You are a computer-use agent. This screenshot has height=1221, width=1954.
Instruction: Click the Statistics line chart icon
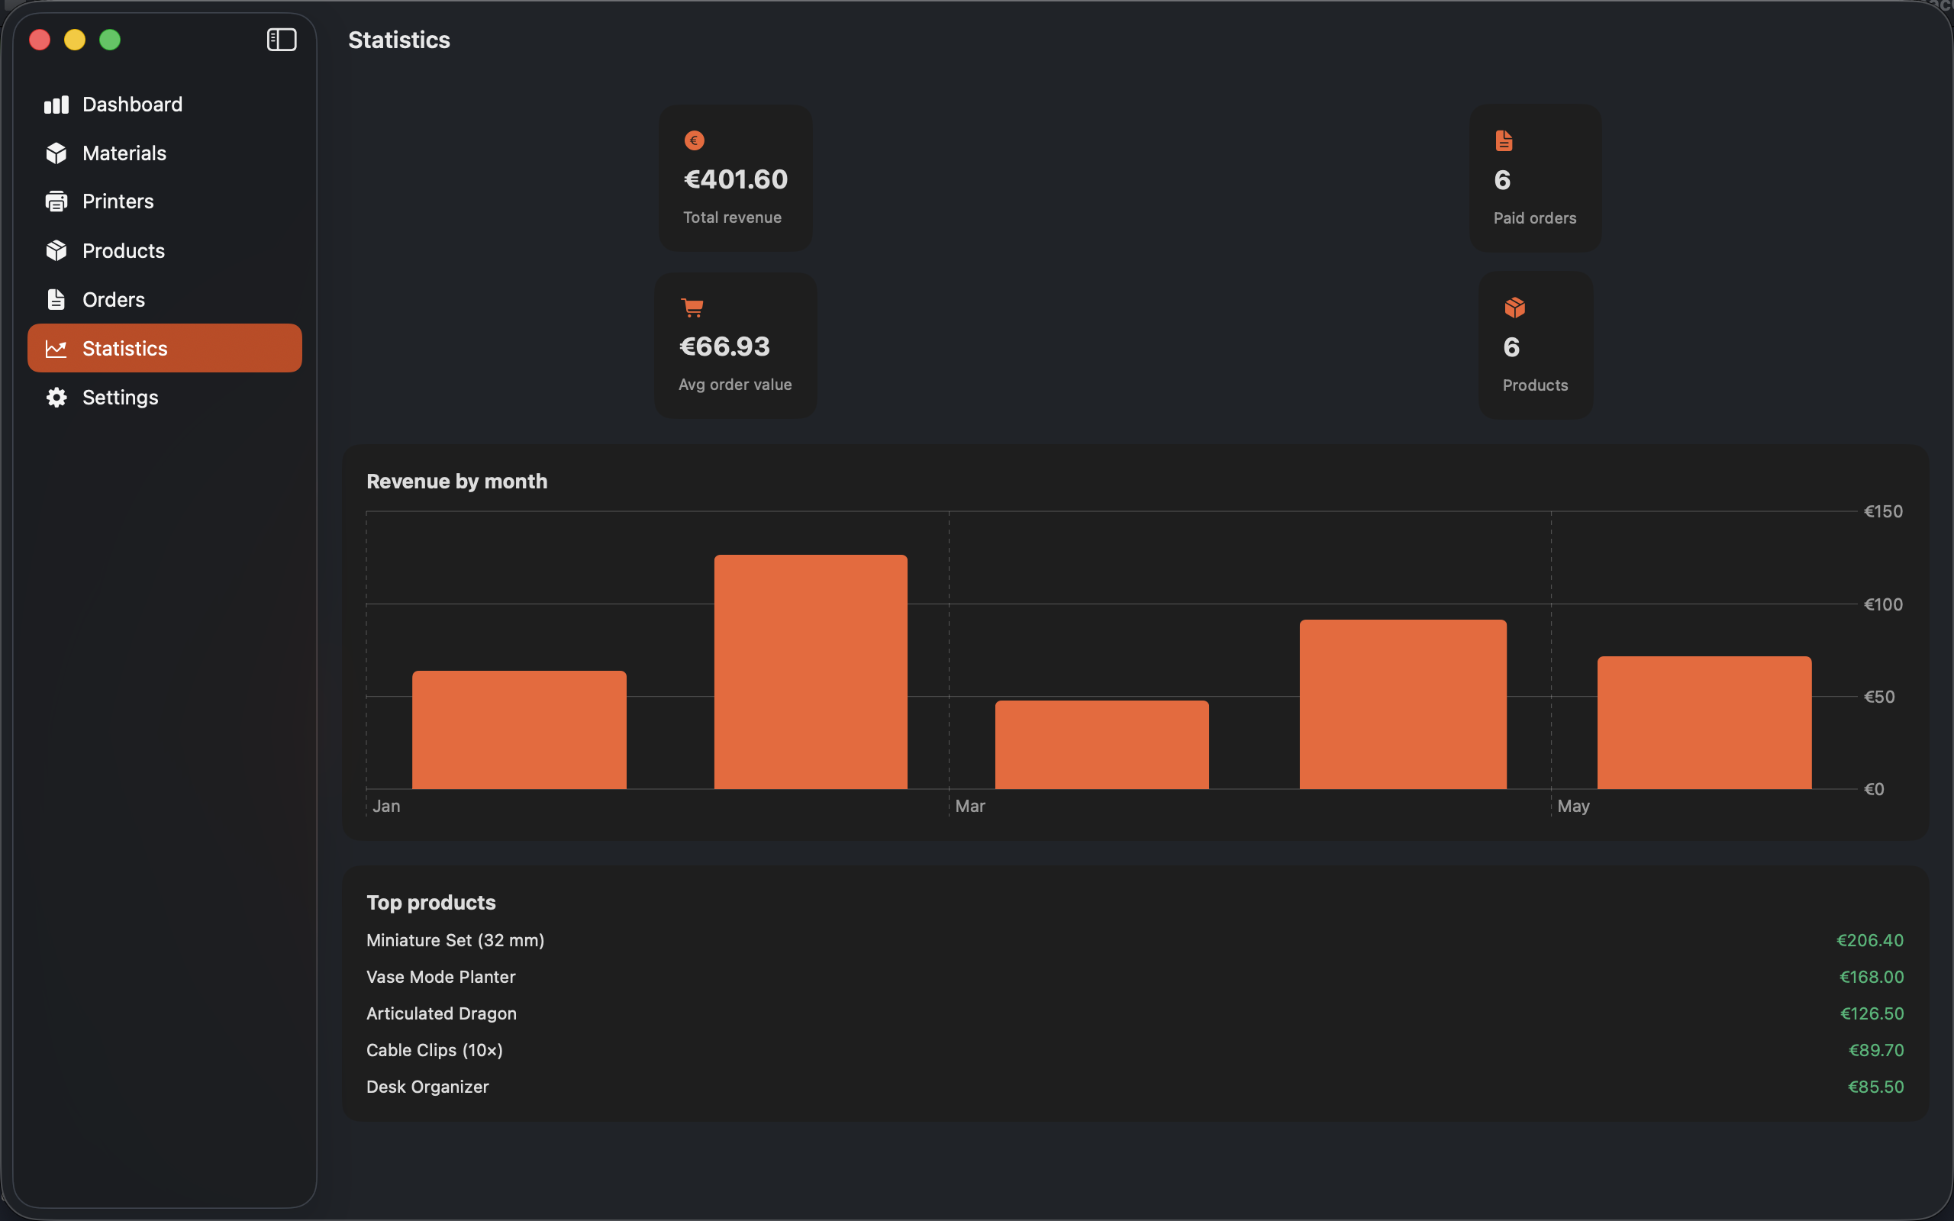pos(56,349)
